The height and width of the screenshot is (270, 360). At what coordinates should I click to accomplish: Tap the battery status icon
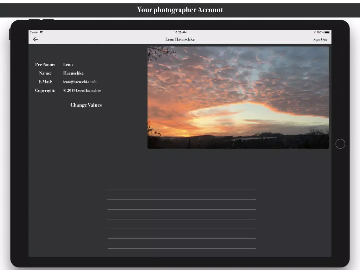[x=327, y=32]
